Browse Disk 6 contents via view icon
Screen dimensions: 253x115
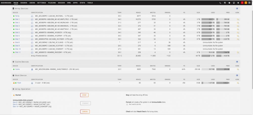[238, 36]
